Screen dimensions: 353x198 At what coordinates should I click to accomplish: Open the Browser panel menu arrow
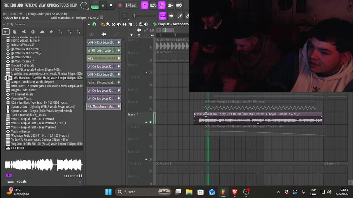click(4, 24)
